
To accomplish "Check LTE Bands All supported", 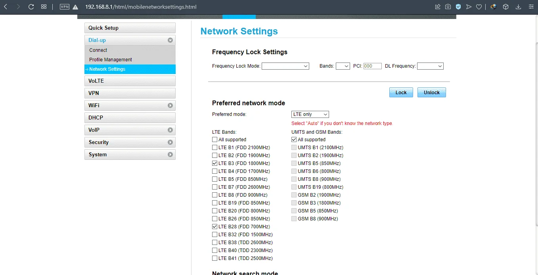I will point(214,140).
